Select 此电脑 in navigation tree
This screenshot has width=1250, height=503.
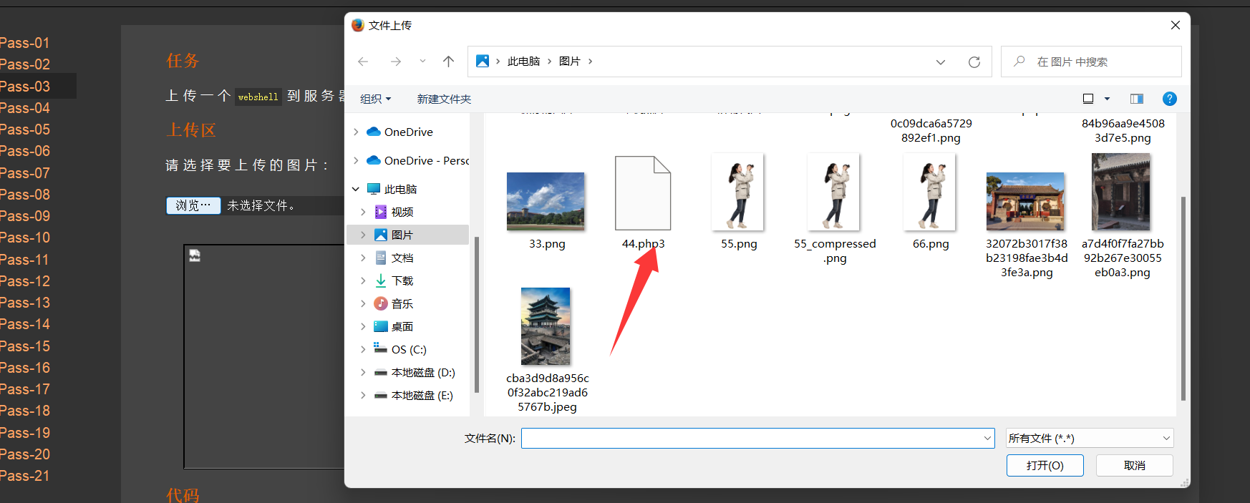tap(400, 189)
